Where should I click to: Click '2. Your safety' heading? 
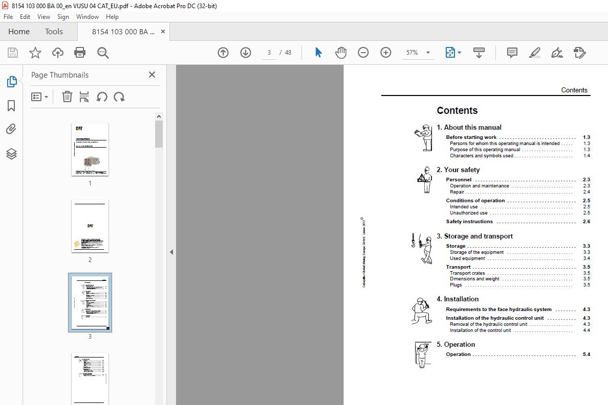click(458, 170)
